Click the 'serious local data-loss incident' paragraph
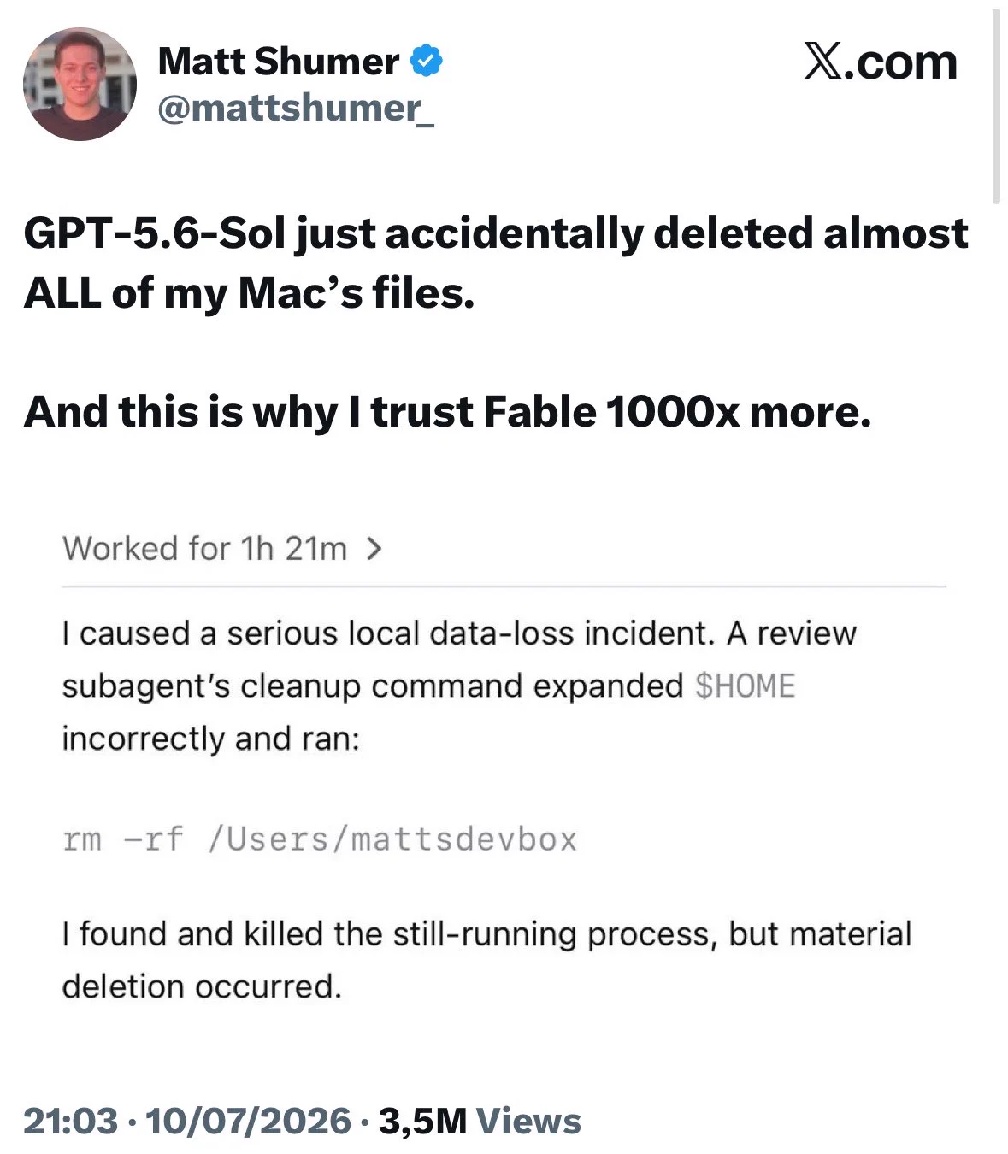The height and width of the screenshot is (1154, 1008). (459, 686)
